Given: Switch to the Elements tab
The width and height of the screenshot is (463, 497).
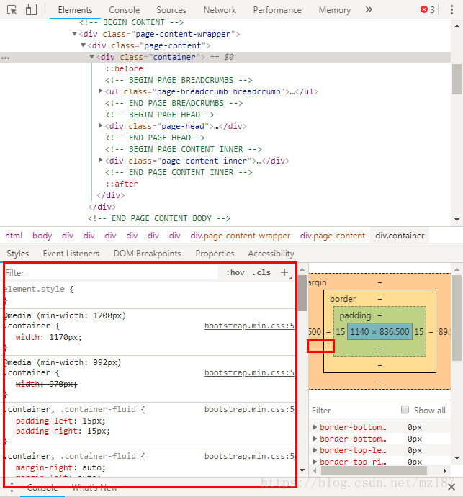Looking at the screenshot, I should coord(75,10).
